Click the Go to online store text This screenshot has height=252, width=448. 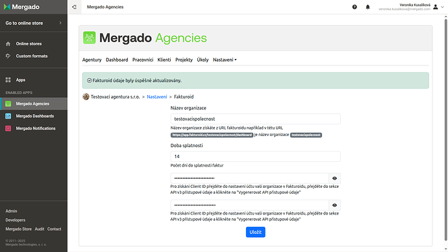click(x=24, y=23)
